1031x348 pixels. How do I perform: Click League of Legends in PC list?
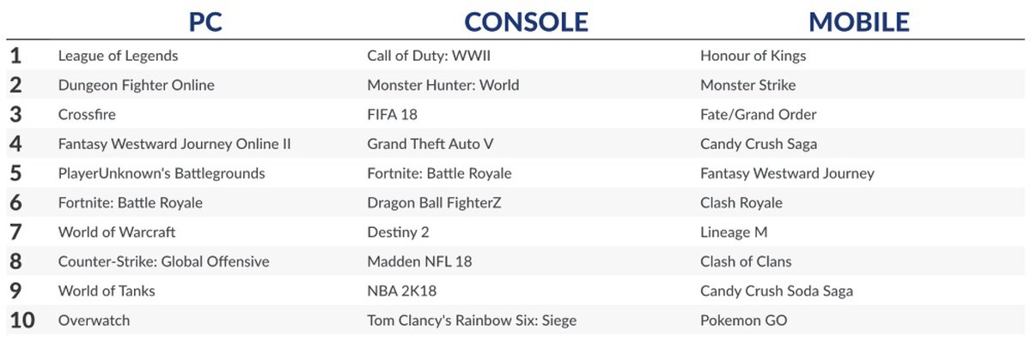click(118, 56)
